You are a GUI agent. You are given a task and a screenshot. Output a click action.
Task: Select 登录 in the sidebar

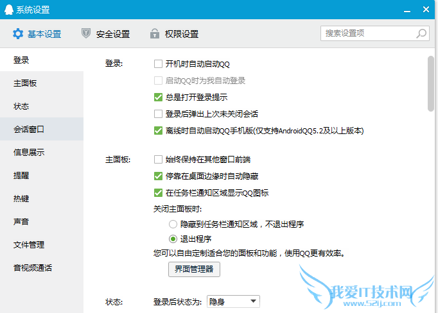(42, 60)
